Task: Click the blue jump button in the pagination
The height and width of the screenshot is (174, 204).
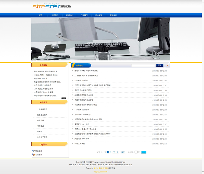Action: click(x=144, y=152)
